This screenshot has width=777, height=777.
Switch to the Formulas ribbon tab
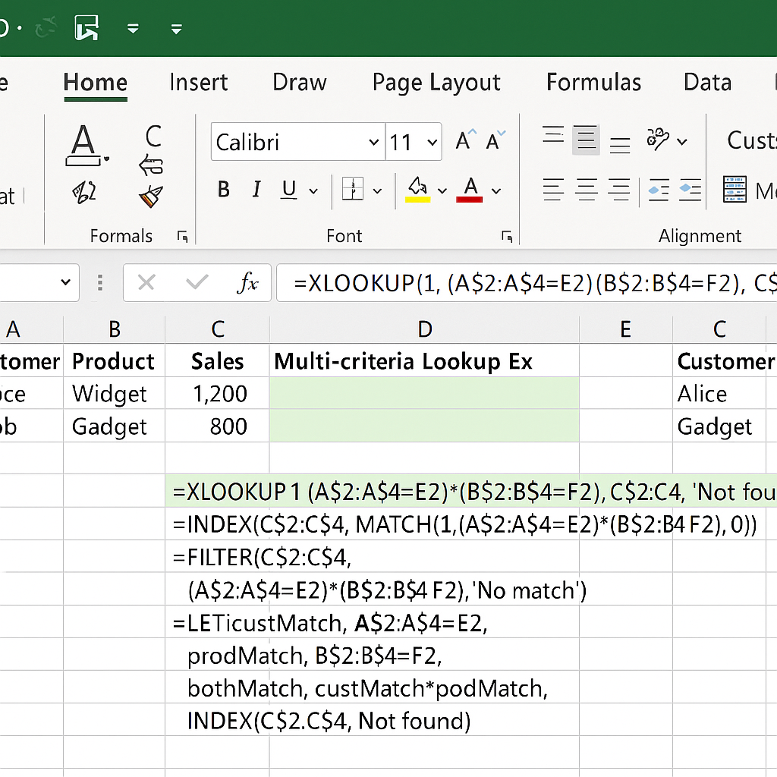point(594,82)
